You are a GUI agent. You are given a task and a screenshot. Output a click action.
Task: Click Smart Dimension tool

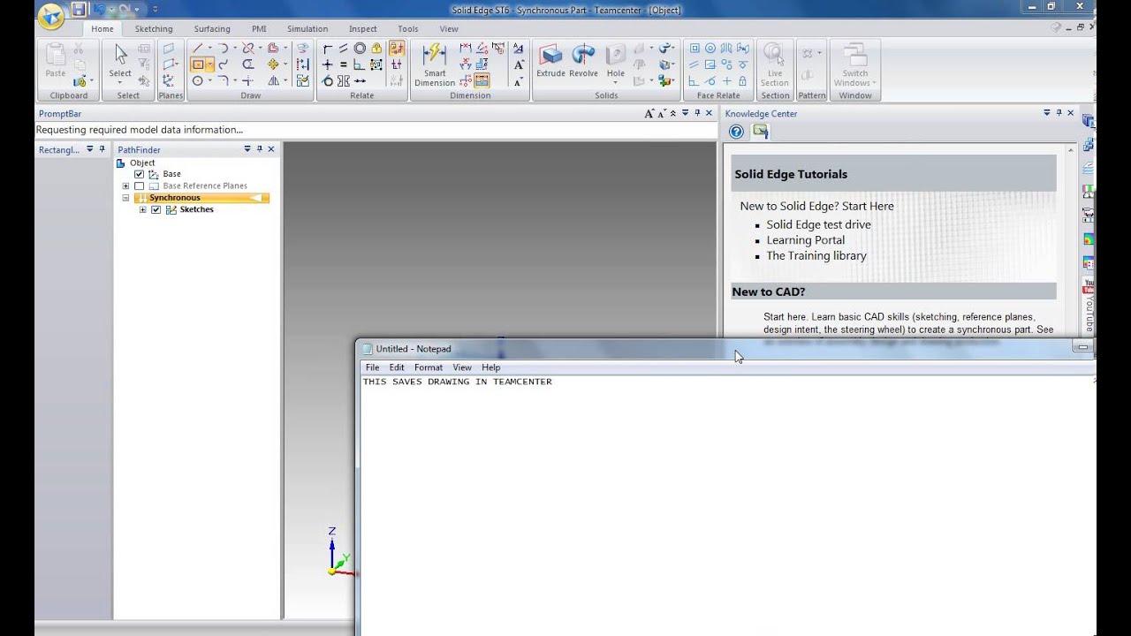[435, 64]
